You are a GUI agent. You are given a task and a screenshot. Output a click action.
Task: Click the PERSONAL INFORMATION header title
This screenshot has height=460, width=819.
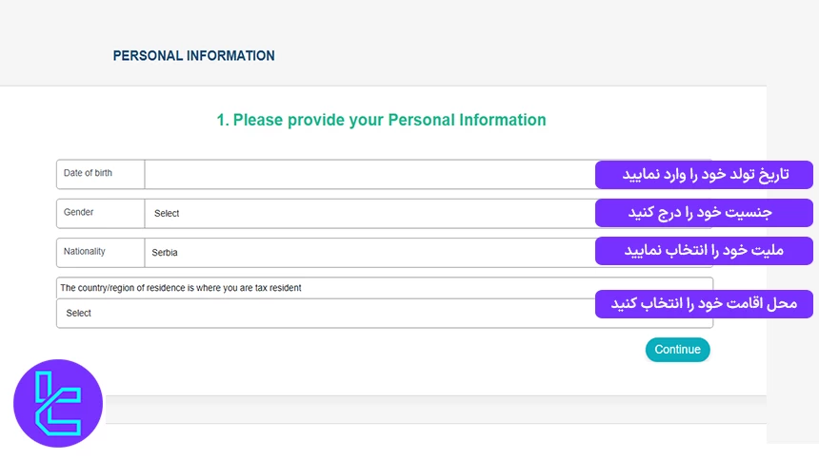[193, 56]
